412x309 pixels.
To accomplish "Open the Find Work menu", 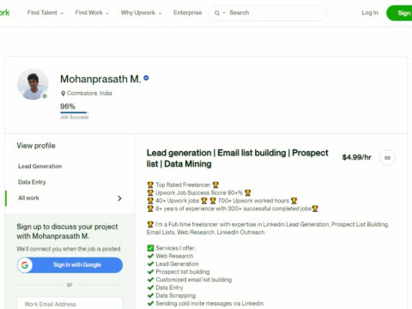I will (92, 13).
